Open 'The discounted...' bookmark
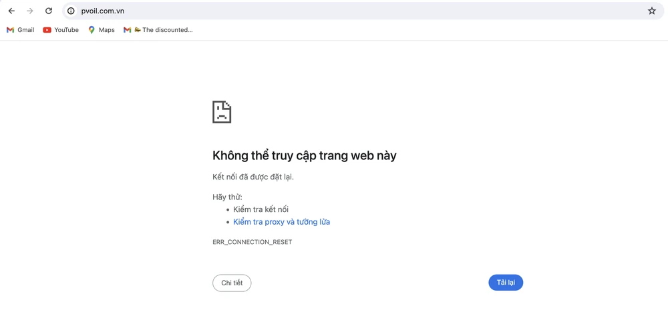 click(x=158, y=30)
